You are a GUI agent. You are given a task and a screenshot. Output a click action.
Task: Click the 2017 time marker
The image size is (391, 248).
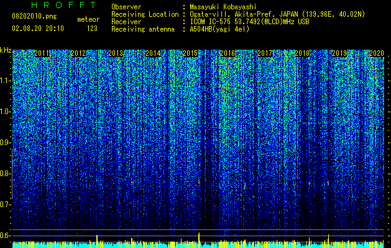[x=265, y=53]
